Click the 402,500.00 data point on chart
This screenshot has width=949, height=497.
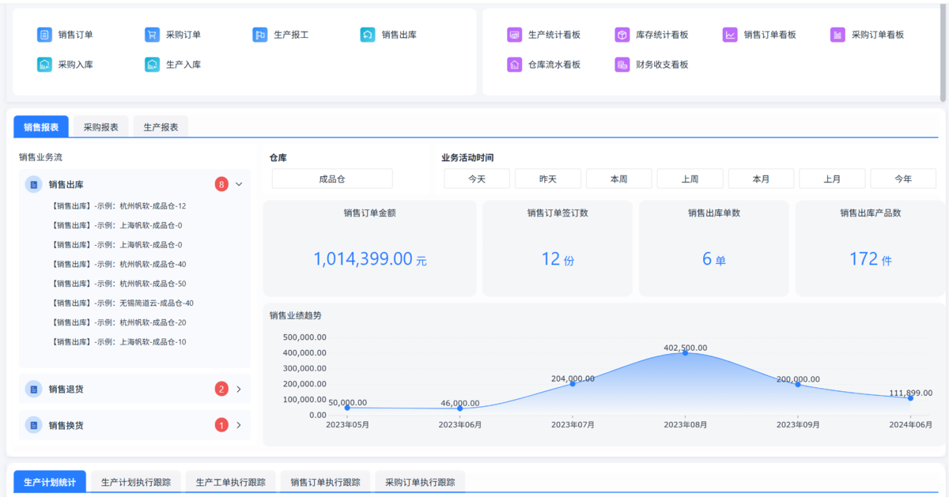click(x=685, y=353)
